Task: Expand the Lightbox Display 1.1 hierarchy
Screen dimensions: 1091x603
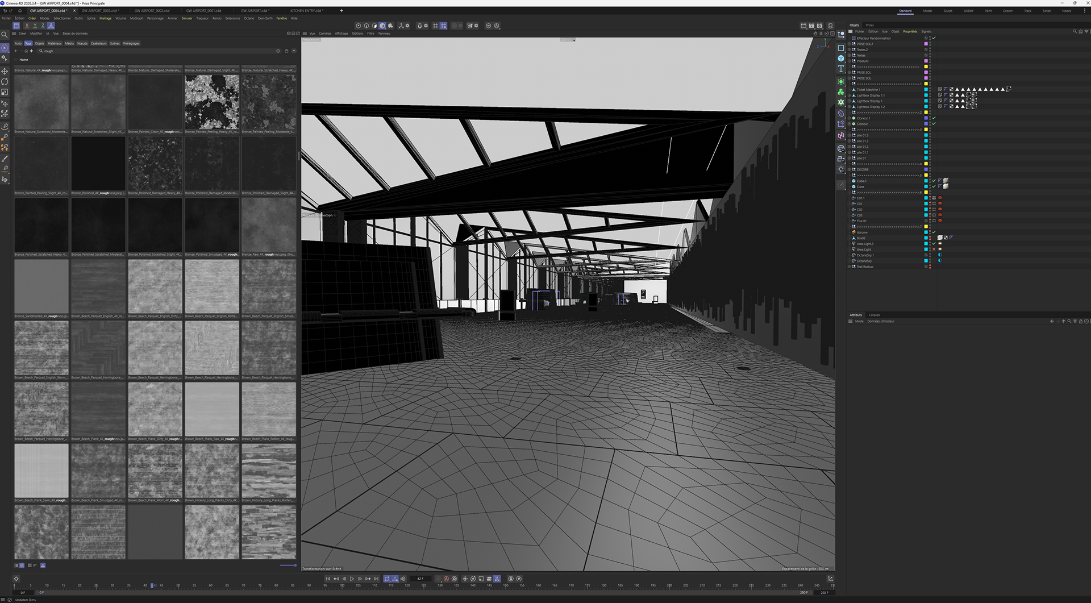Action: pyautogui.click(x=849, y=95)
